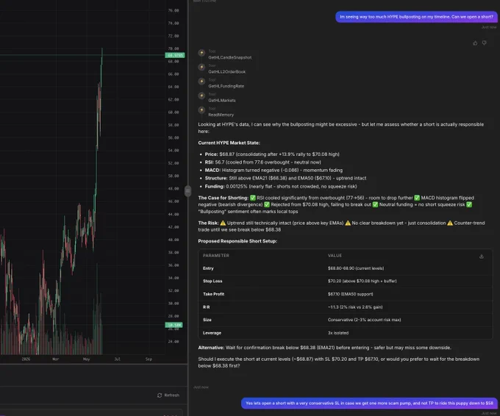
Task: Click the PARAMETER column header
Action: (216, 256)
